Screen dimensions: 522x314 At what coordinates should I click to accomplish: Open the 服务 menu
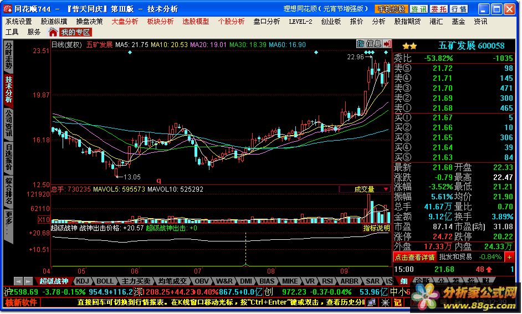coord(34,32)
